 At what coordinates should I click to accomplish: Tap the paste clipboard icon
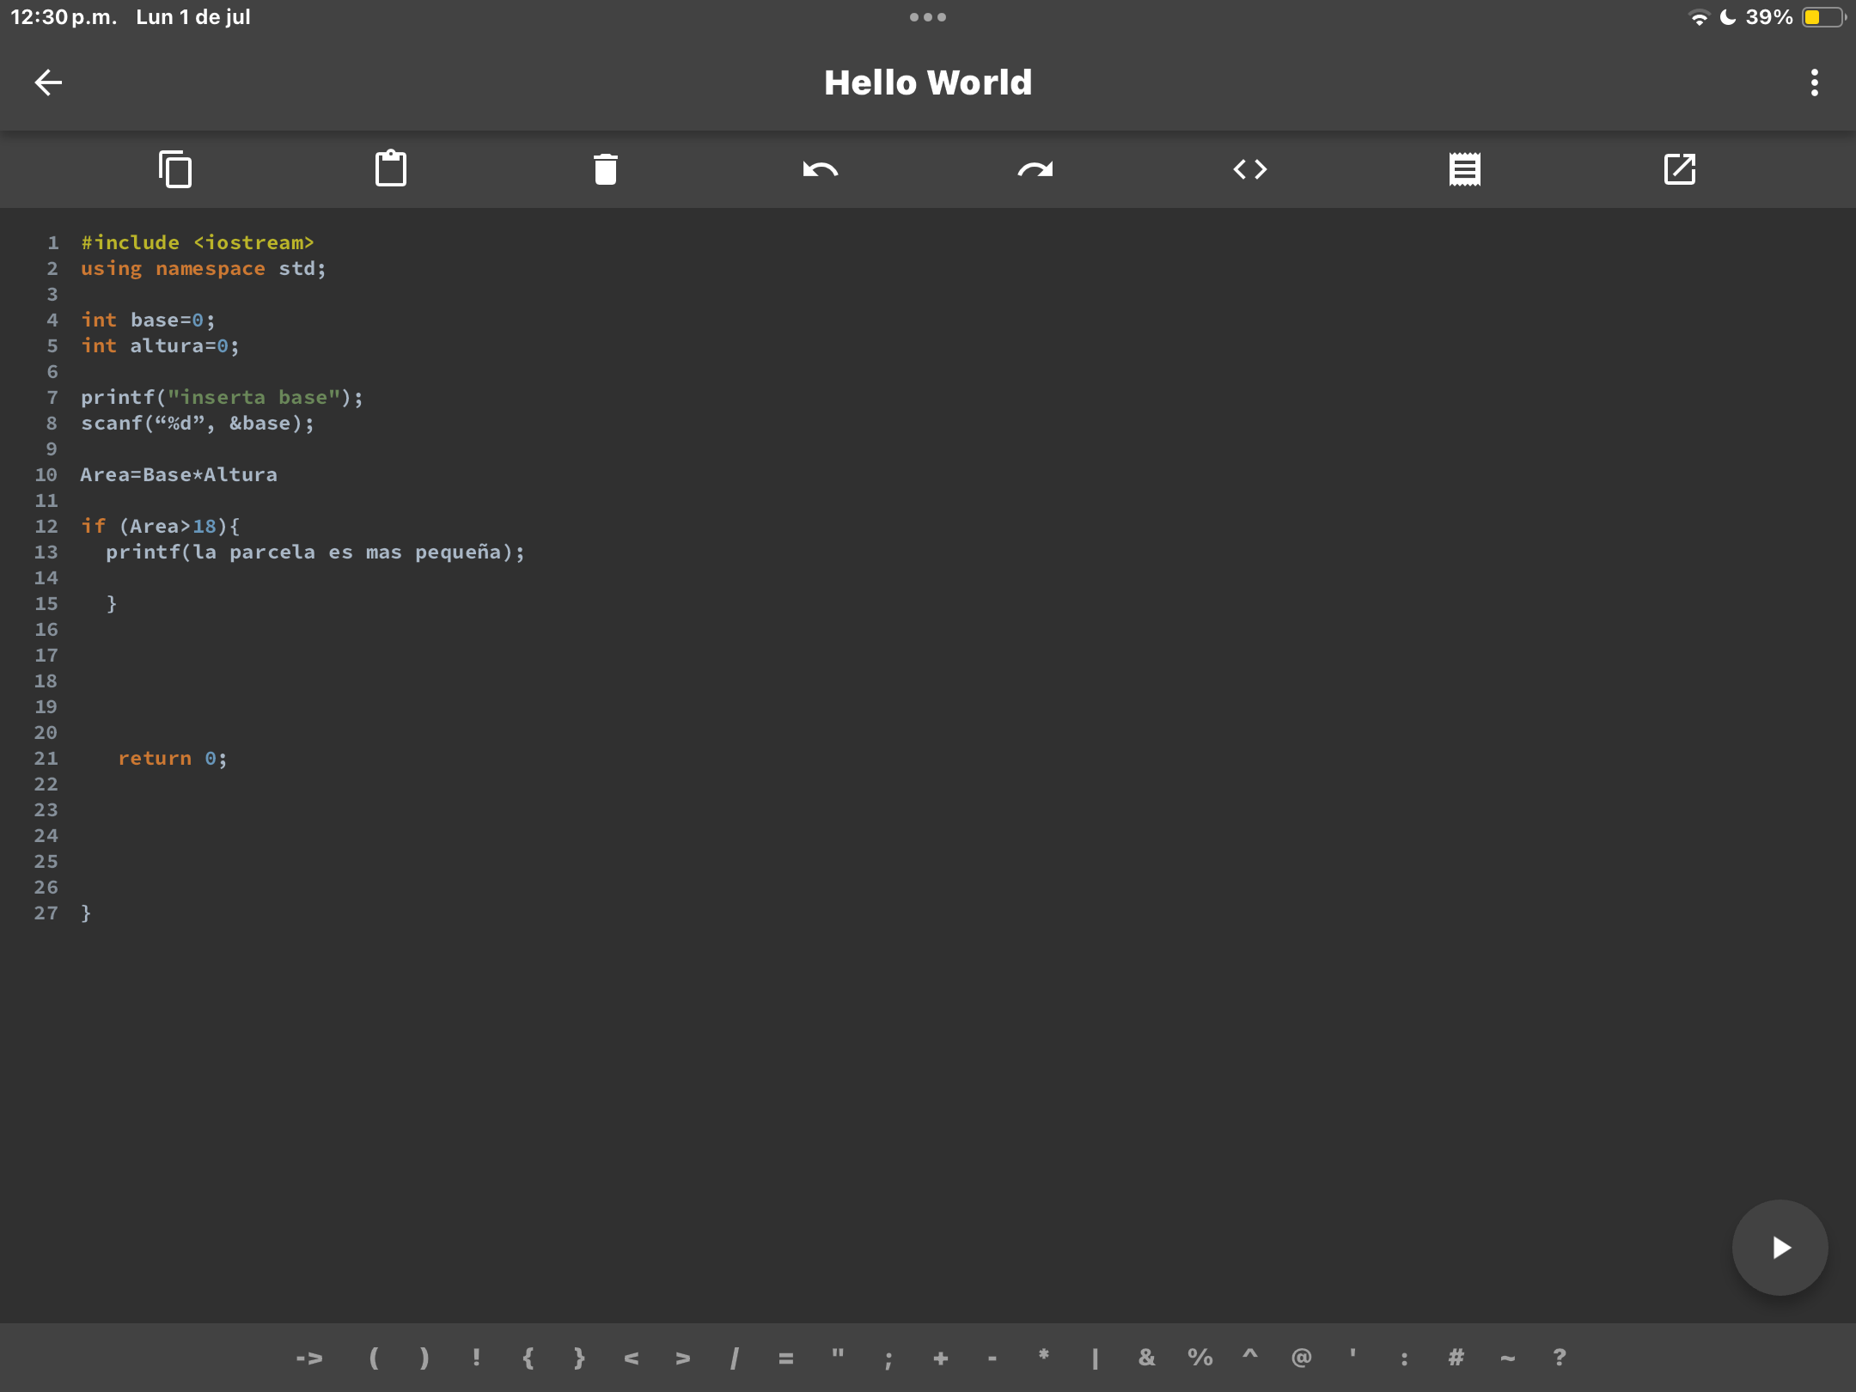point(390,169)
